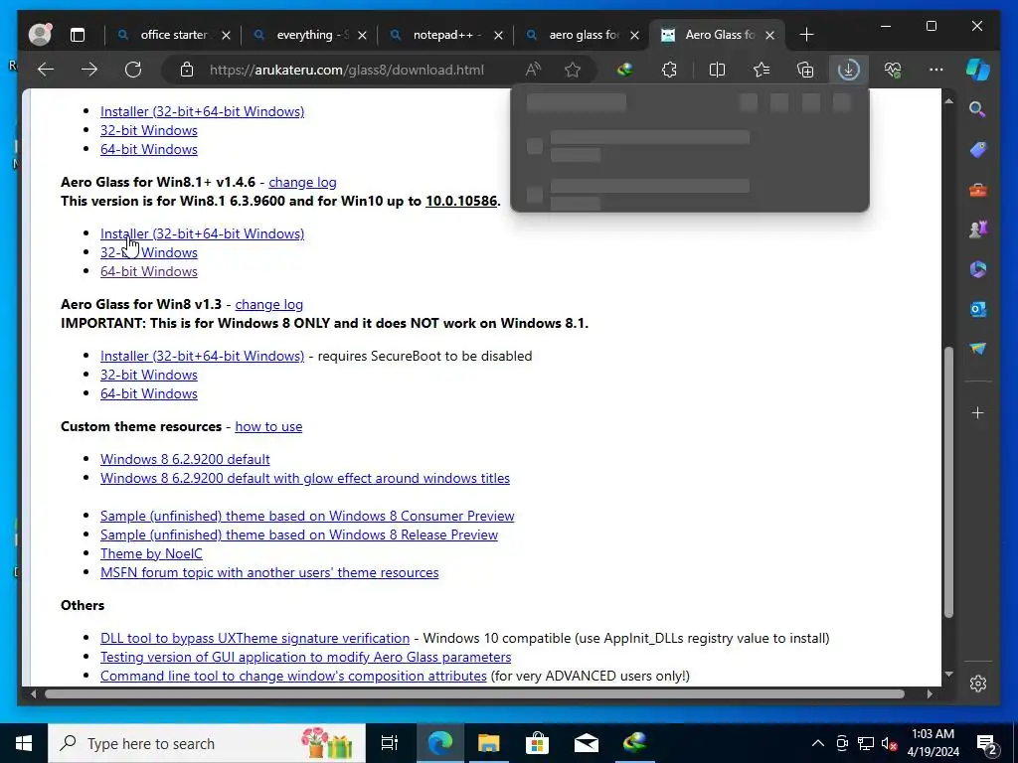This screenshot has height=763, width=1018.
Task: Open DLL tool to bypass UXTheme link
Action: pyautogui.click(x=255, y=638)
